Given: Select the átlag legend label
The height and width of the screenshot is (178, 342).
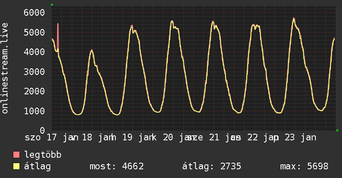Looking at the screenshot, I should tap(37, 166).
